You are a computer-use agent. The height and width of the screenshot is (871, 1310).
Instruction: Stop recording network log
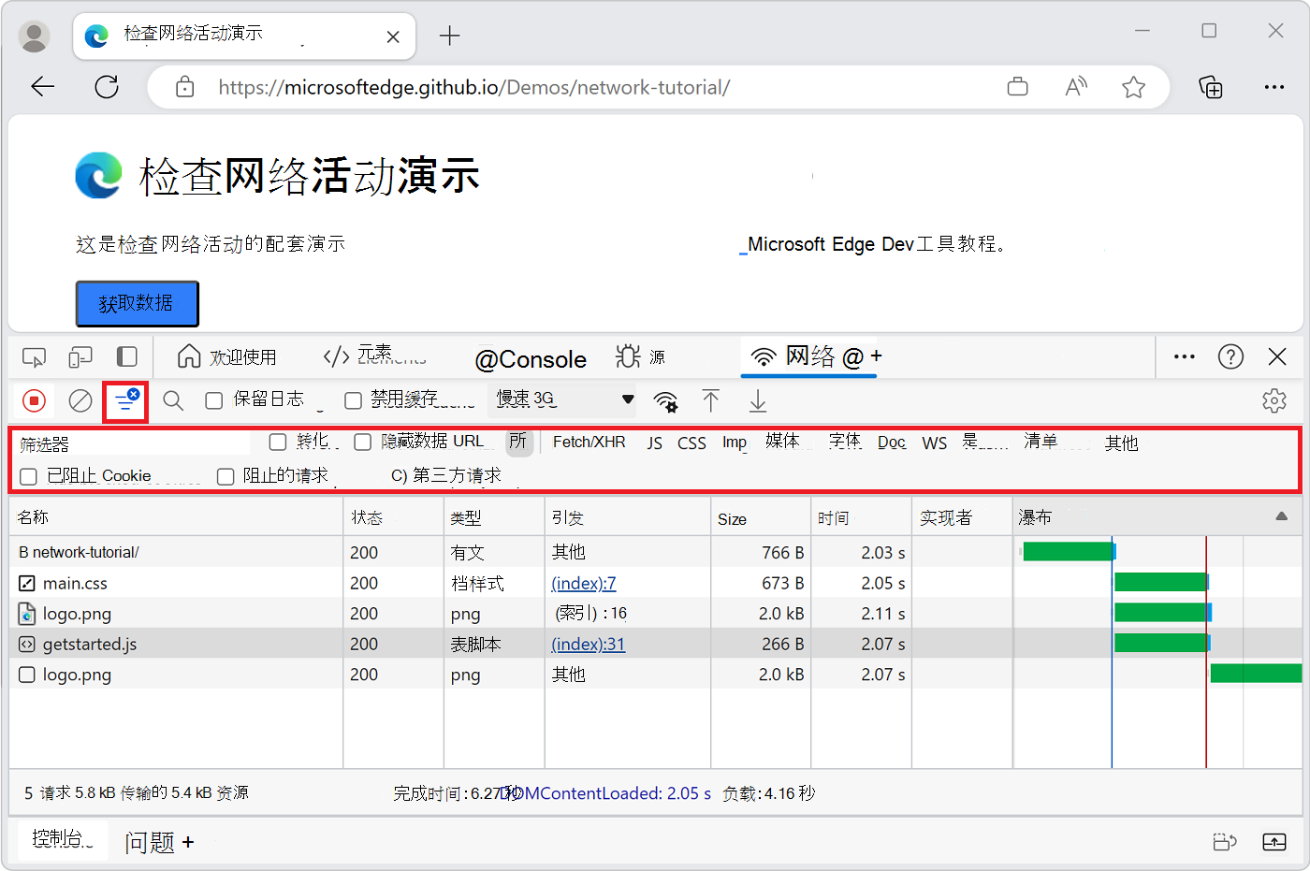[x=34, y=400]
